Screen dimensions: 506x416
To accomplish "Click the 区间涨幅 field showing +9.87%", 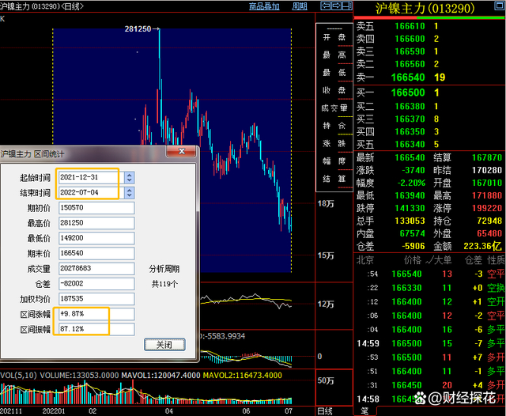I will pos(96,314).
